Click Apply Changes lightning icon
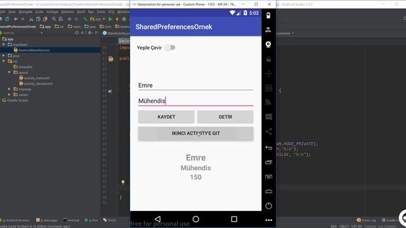 pyautogui.click(x=117, y=19)
